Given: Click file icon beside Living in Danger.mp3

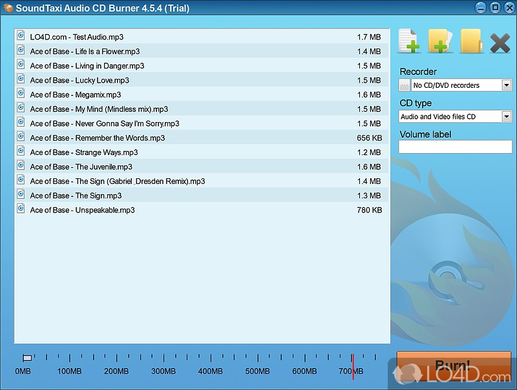Looking at the screenshot, I should click(21, 64).
